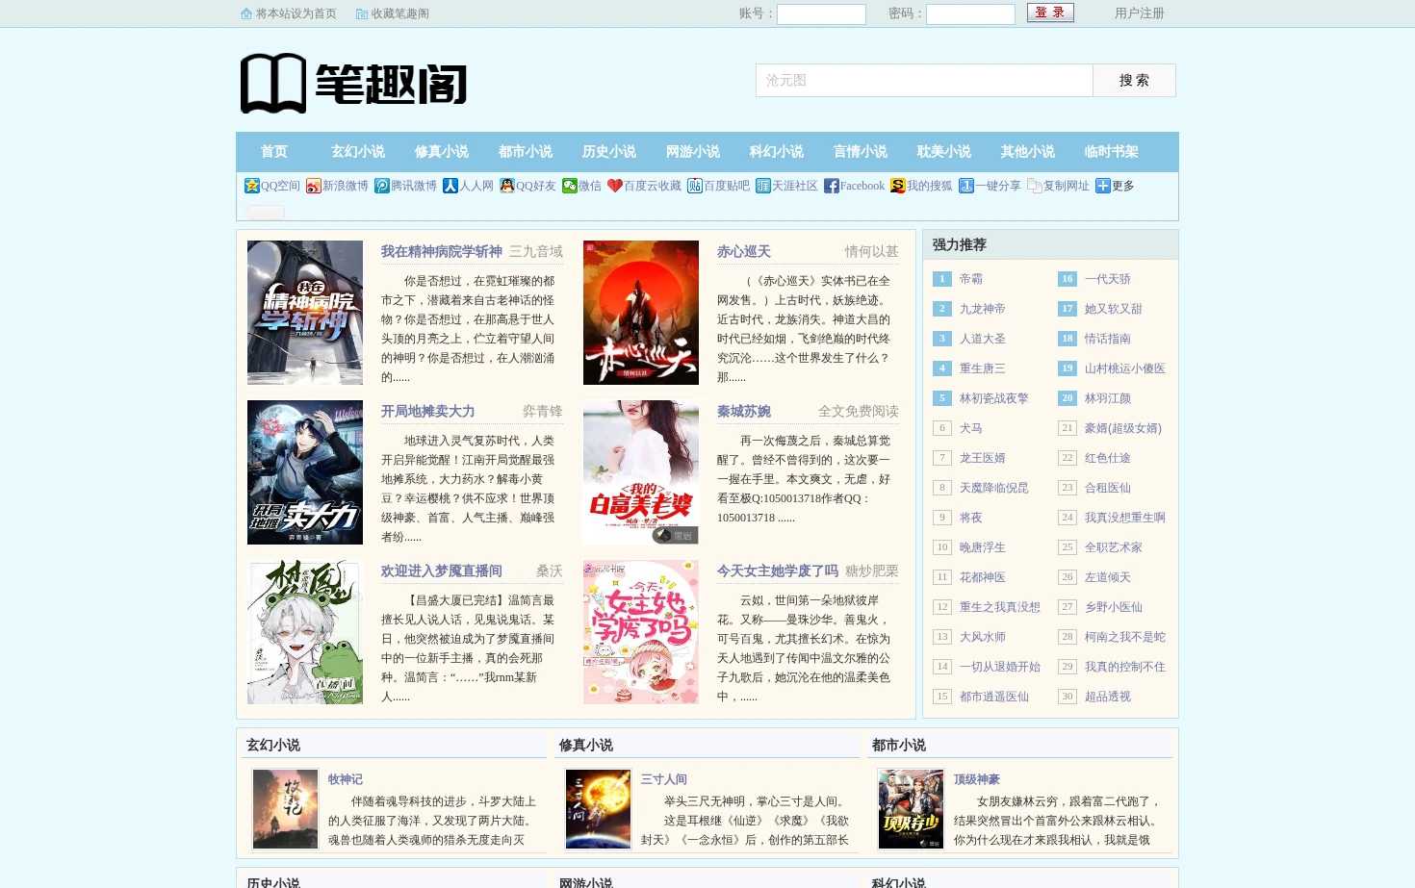Click the 天涯社区 share icon

(763, 186)
